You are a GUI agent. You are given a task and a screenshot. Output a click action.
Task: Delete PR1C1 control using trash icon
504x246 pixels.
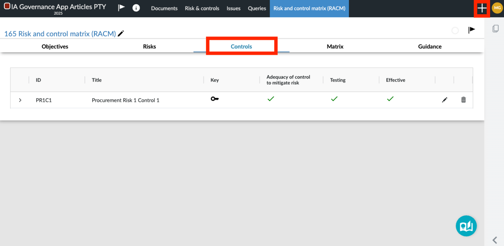coord(463,99)
